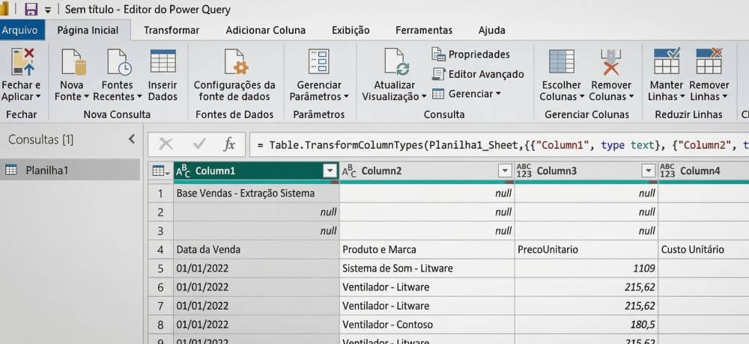Viewport: 749px width, 344px height.
Task: Click the Column4 ABC123 data type icon
Action: [x=667, y=171]
